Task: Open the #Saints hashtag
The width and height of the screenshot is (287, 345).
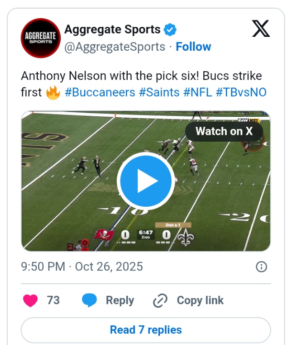Action: click(x=159, y=91)
